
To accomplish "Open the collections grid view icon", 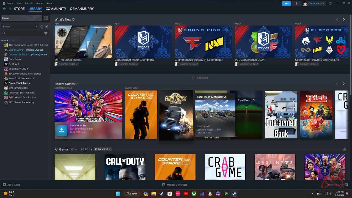I will [46, 18].
